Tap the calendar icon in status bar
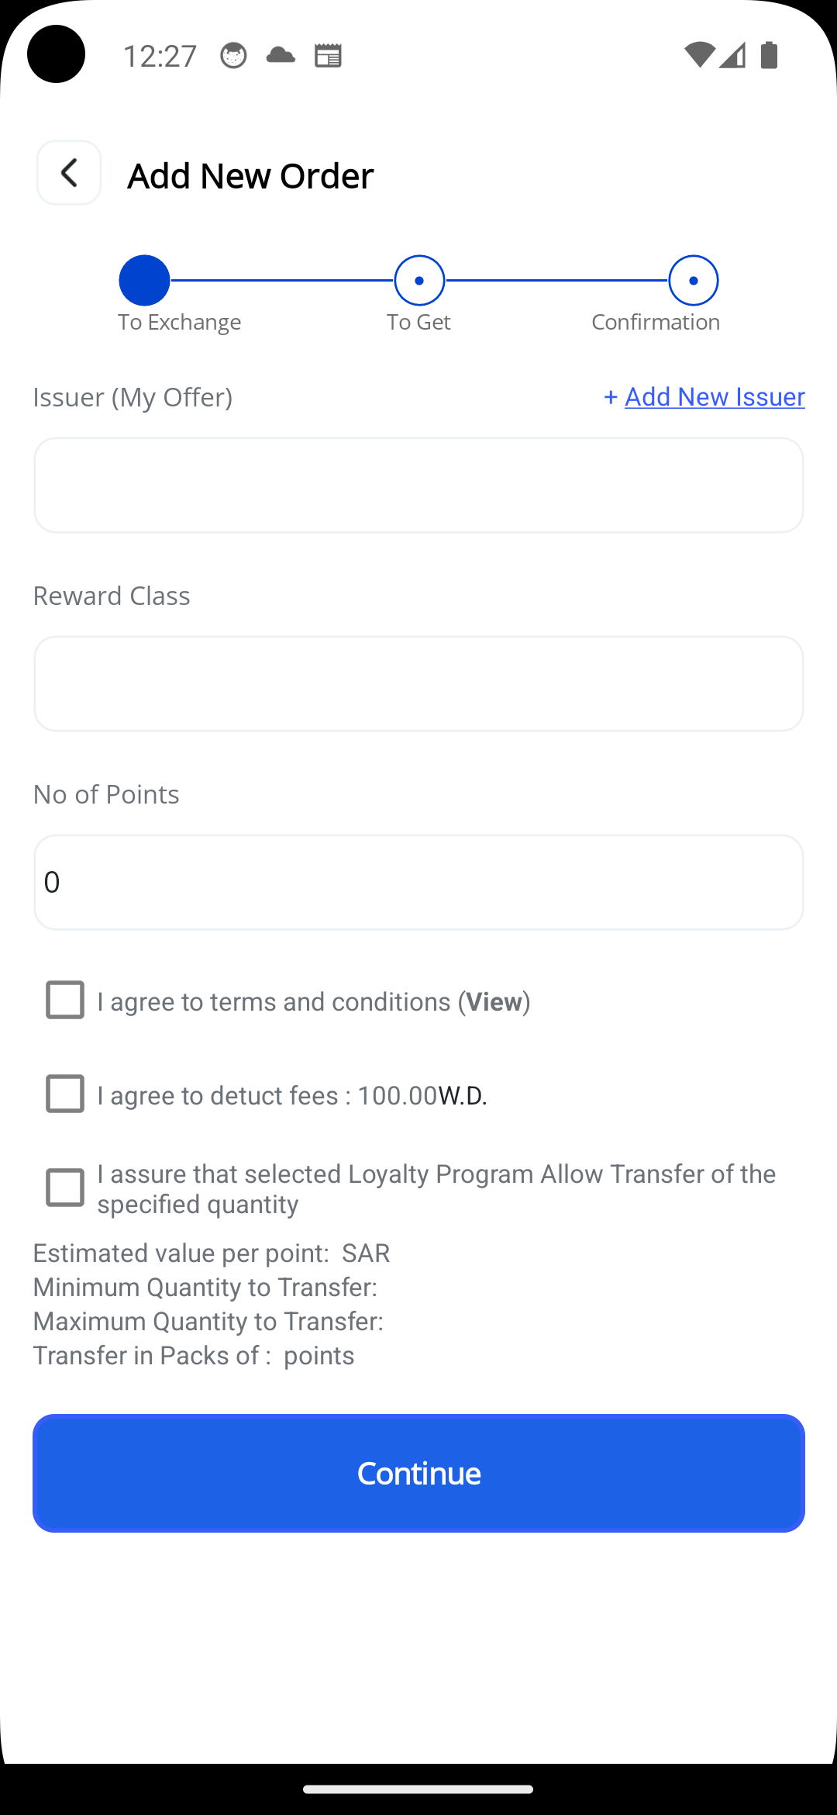The width and height of the screenshot is (837, 1815). point(328,55)
